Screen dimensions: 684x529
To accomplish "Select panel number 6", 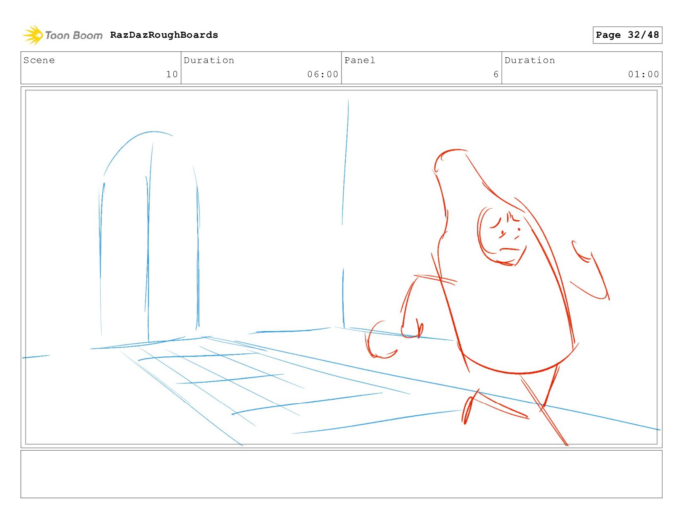I will tap(496, 74).
